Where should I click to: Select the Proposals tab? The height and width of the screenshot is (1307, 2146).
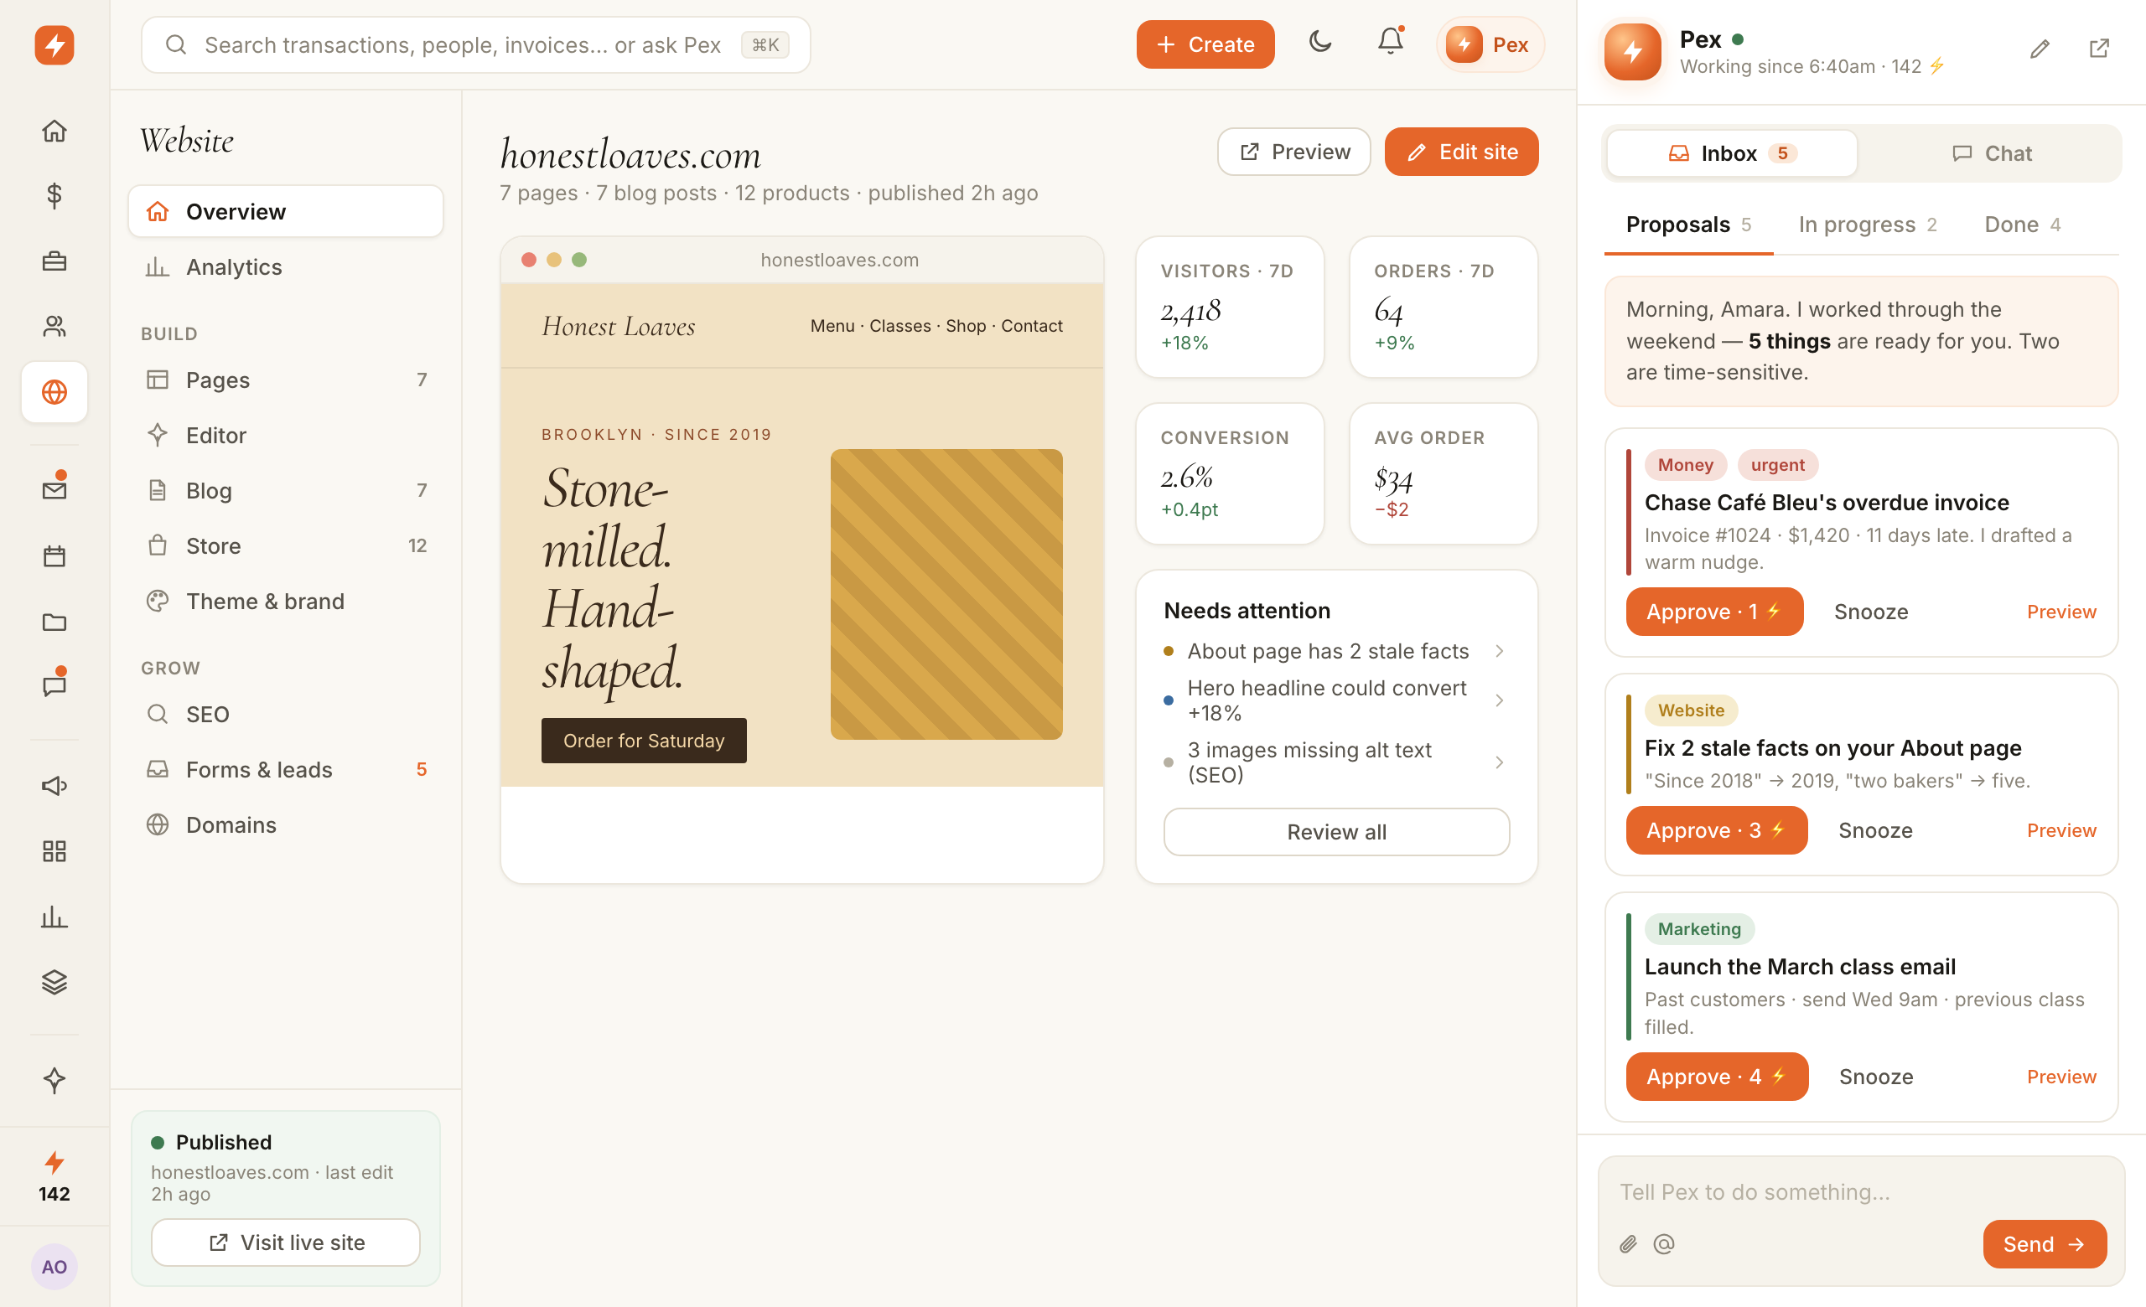(x=1688, y=225)
